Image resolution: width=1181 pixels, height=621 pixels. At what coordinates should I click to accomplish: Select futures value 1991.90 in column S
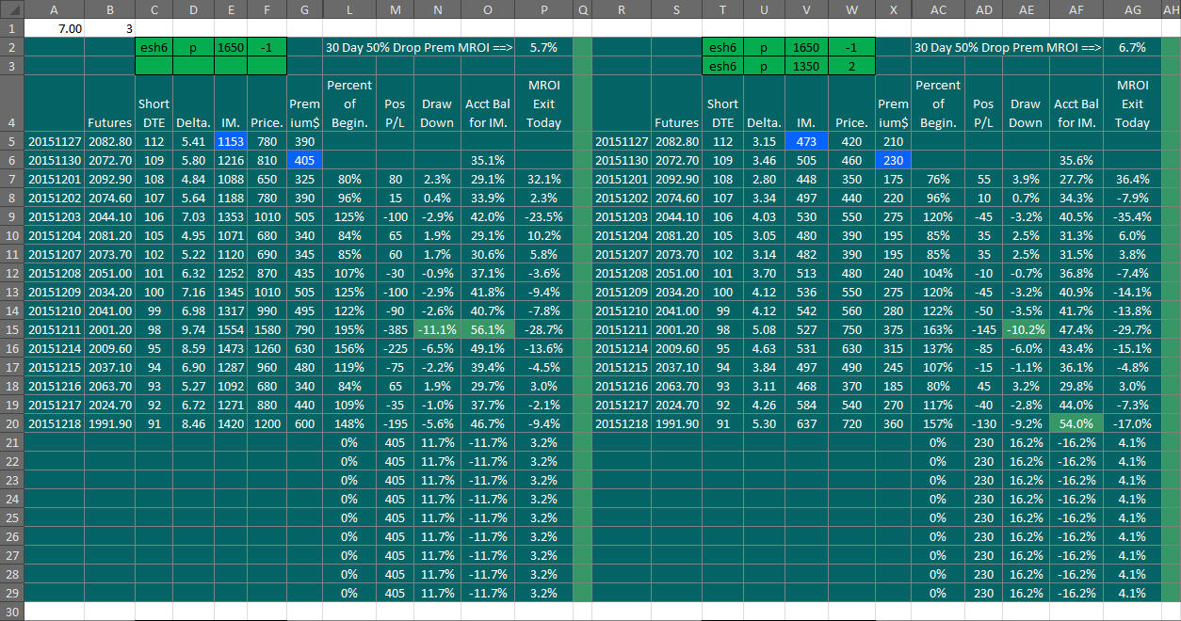(677, 423)
